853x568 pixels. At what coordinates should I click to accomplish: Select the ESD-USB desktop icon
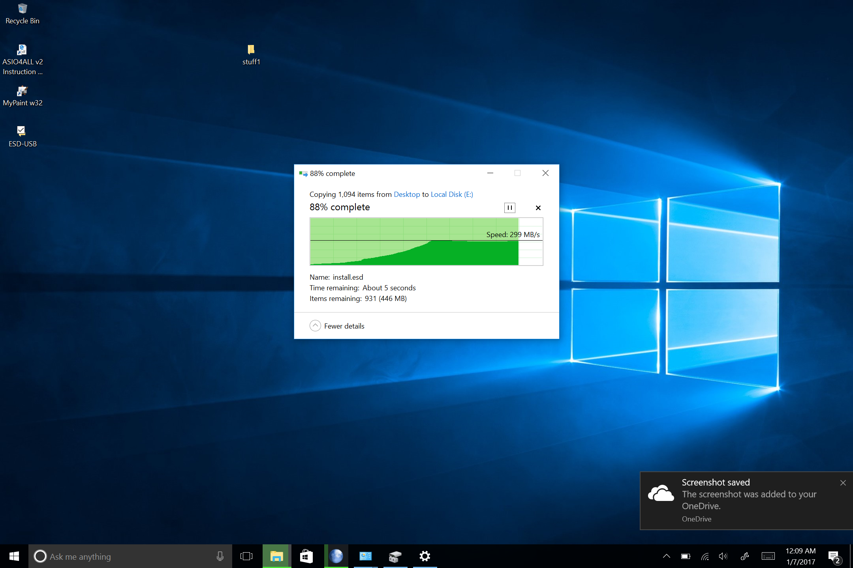click(x=22, y=131)
